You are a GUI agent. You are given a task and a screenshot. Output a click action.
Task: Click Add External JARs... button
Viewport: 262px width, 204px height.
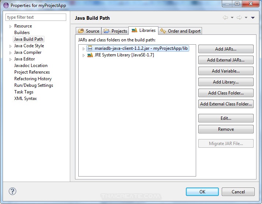pos(226,60)
